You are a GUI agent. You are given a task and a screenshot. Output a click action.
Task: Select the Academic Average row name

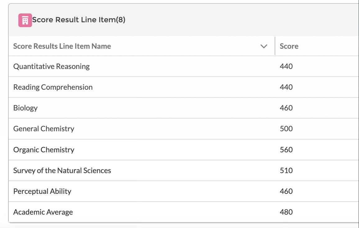(x=43, y=212)
